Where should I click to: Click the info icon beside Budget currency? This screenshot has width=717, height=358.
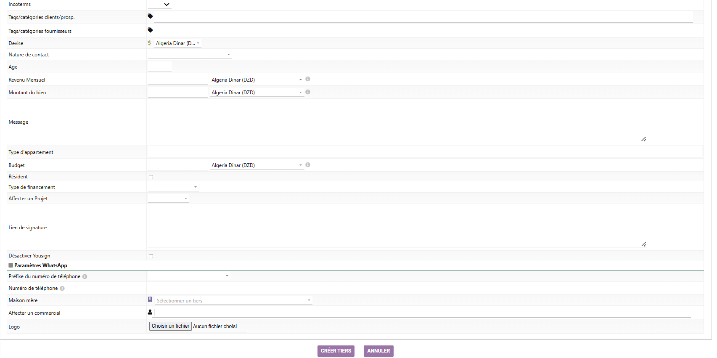click(308, 165)
